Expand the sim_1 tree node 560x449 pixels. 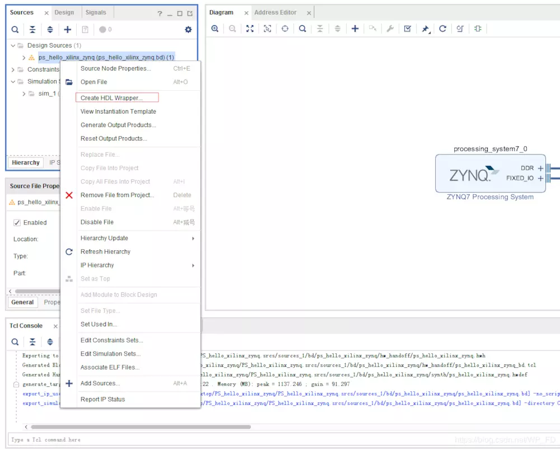pos(24,94)
